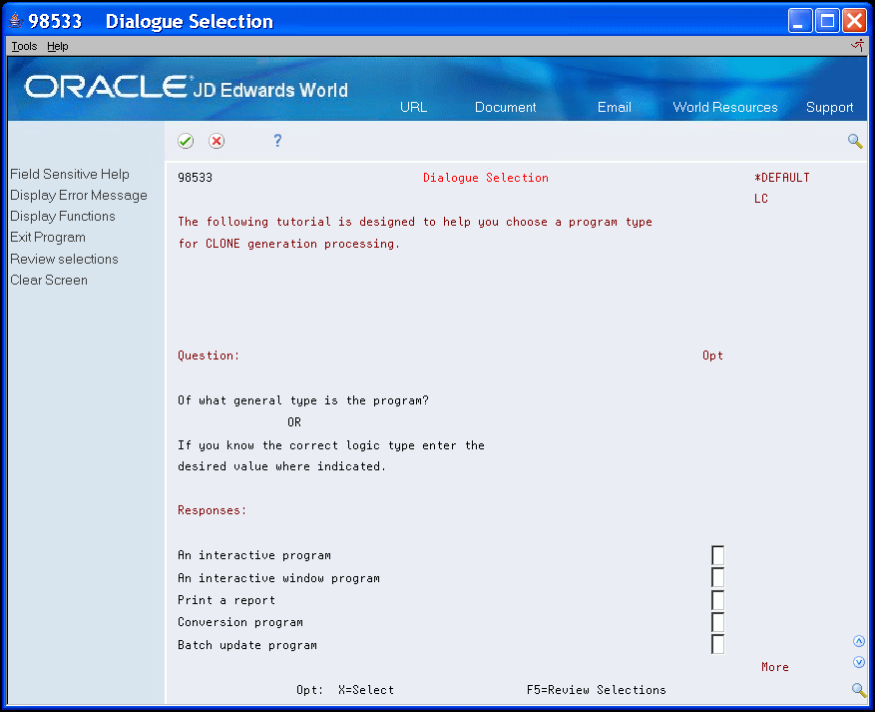Open the Tools menu
The image size is (875, 712).
pos(24,46)
